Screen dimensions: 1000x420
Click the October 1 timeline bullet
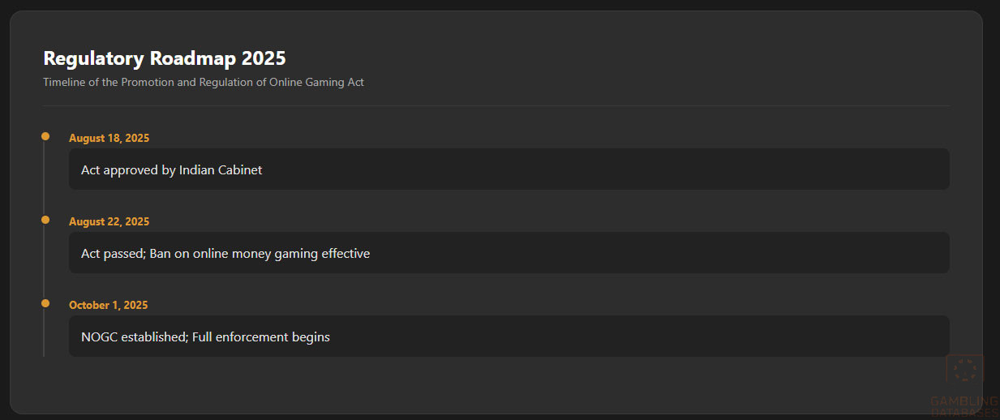45,303
